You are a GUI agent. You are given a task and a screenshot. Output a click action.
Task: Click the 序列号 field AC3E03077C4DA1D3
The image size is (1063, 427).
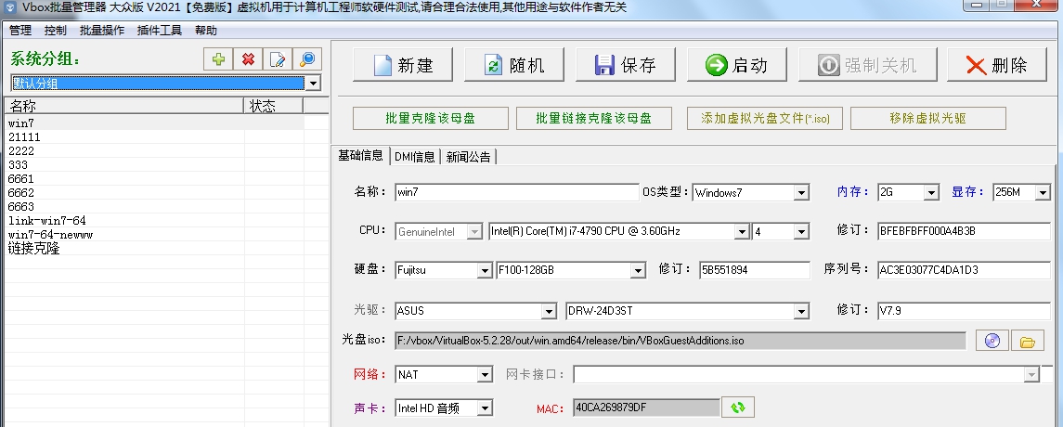pyautogui.click(x=964, y=270)
